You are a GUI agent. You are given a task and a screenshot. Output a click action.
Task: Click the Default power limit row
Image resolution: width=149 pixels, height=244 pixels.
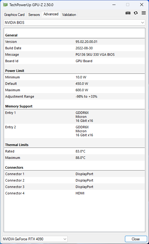click(x=74, y=84)
